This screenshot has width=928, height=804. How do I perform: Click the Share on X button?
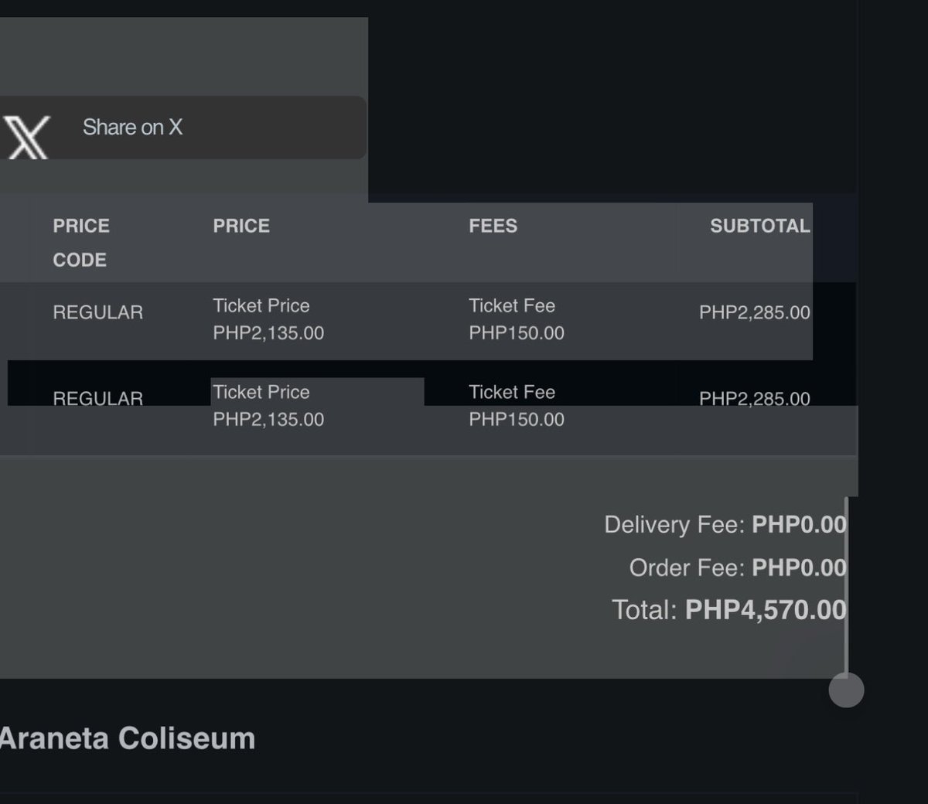183,128
